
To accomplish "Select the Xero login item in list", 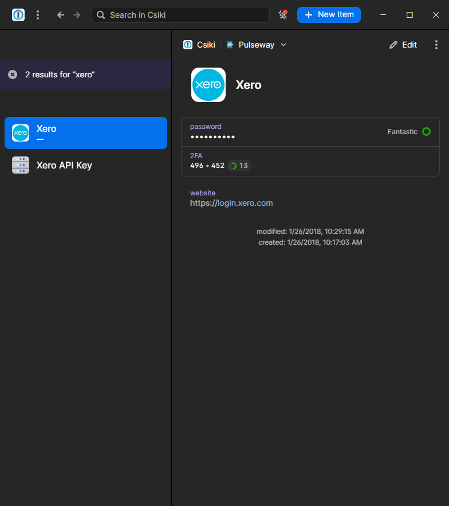I will pyautogui.click(x=86, y=133).
